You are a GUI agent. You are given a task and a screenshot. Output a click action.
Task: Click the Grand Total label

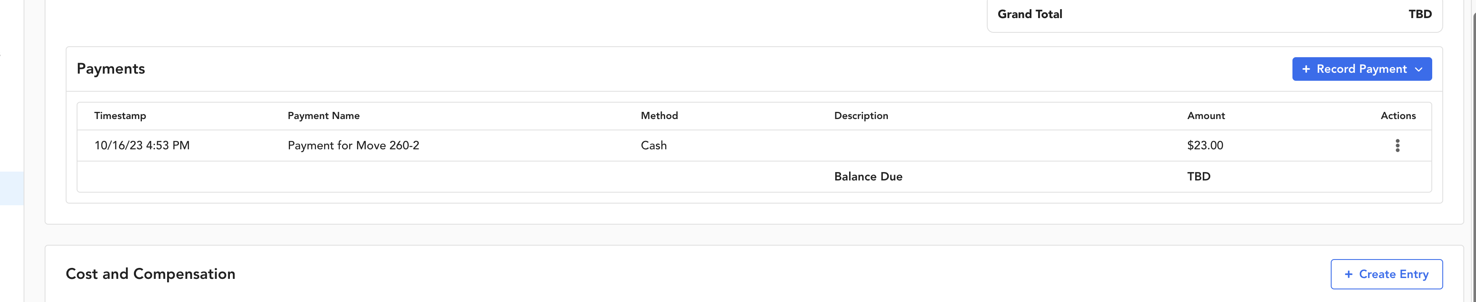1030,14
